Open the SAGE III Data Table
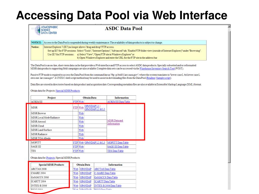 click(x=118, y=147)
